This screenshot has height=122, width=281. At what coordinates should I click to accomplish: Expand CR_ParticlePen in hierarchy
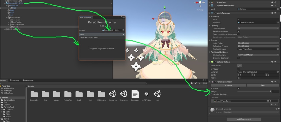coord(4,29)
